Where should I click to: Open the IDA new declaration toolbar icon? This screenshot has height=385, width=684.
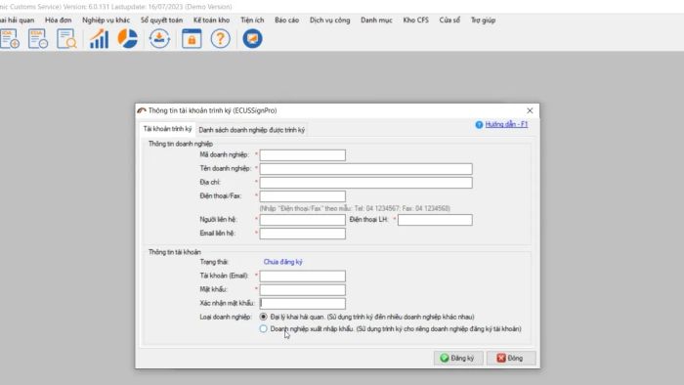pos(10,39)
